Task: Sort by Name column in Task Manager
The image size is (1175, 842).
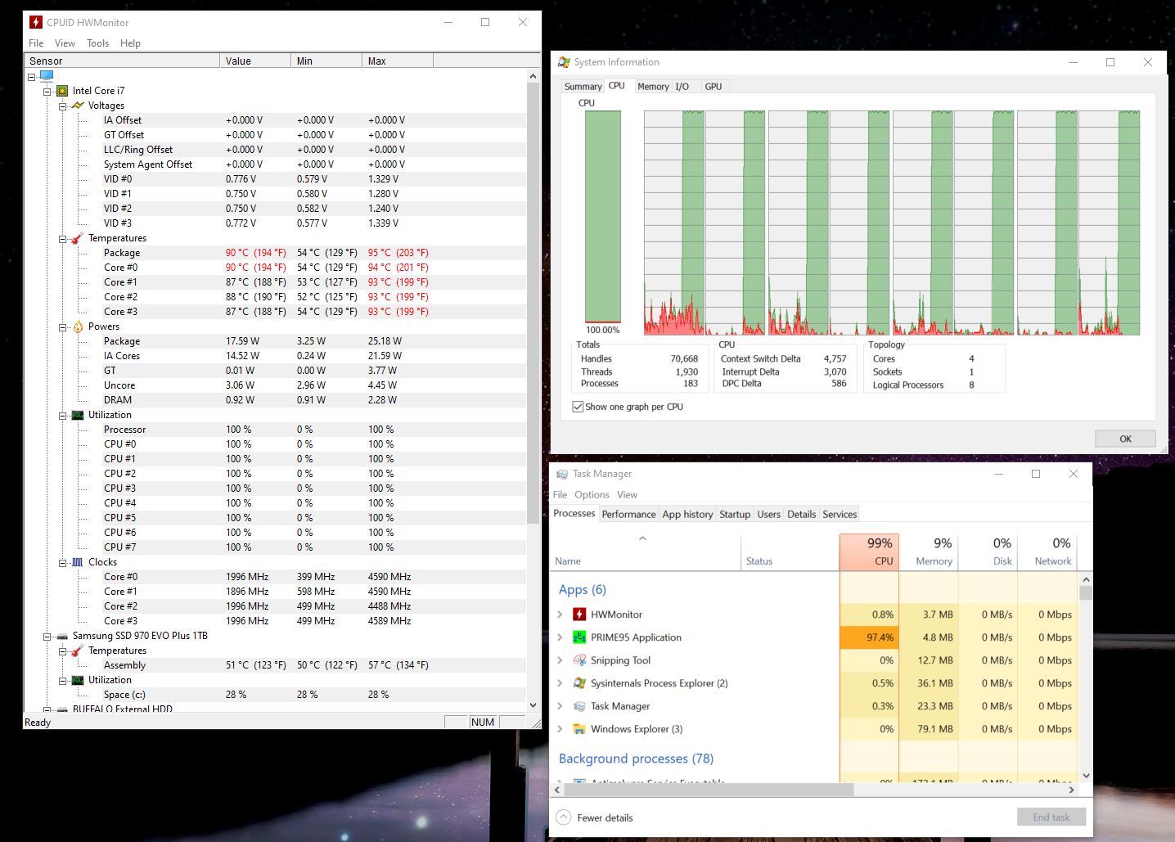Action: [x=646, y=552]
